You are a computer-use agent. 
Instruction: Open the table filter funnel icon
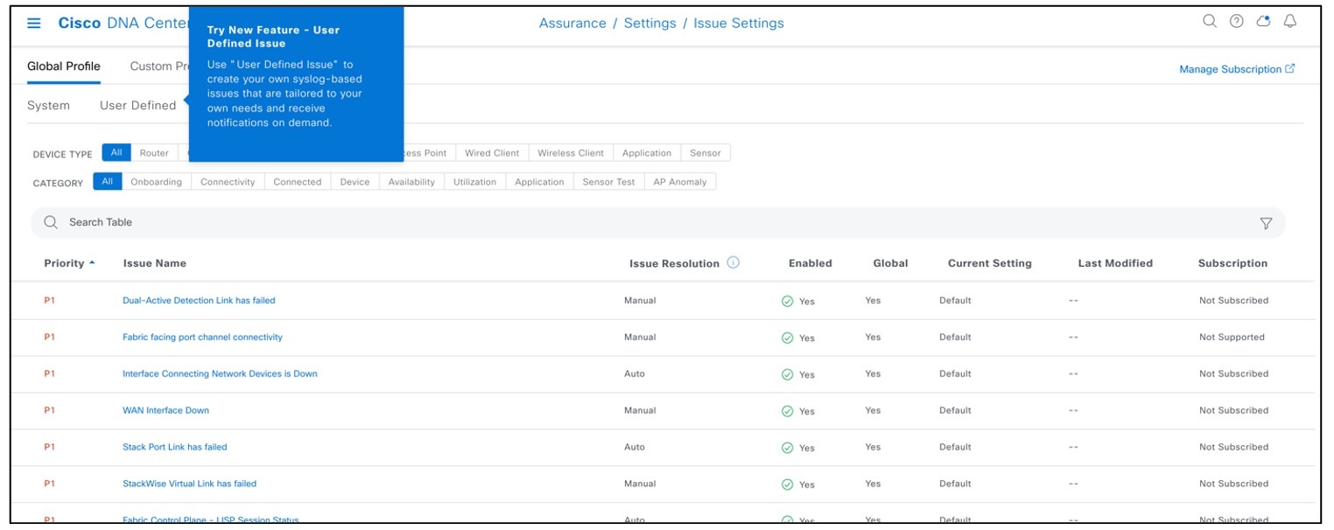click(1267, 222)
